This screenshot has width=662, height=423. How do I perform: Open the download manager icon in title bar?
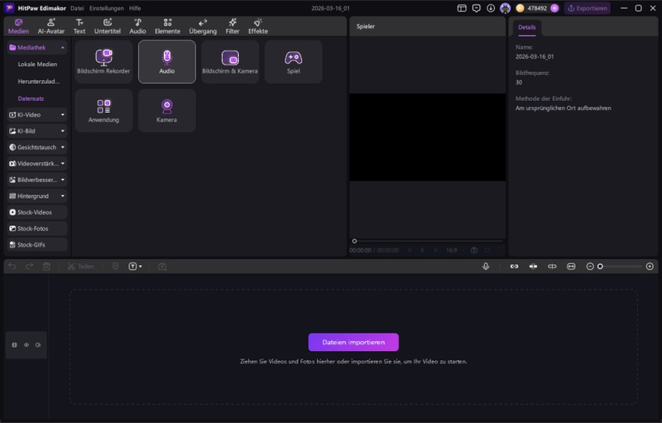point(491,8)
